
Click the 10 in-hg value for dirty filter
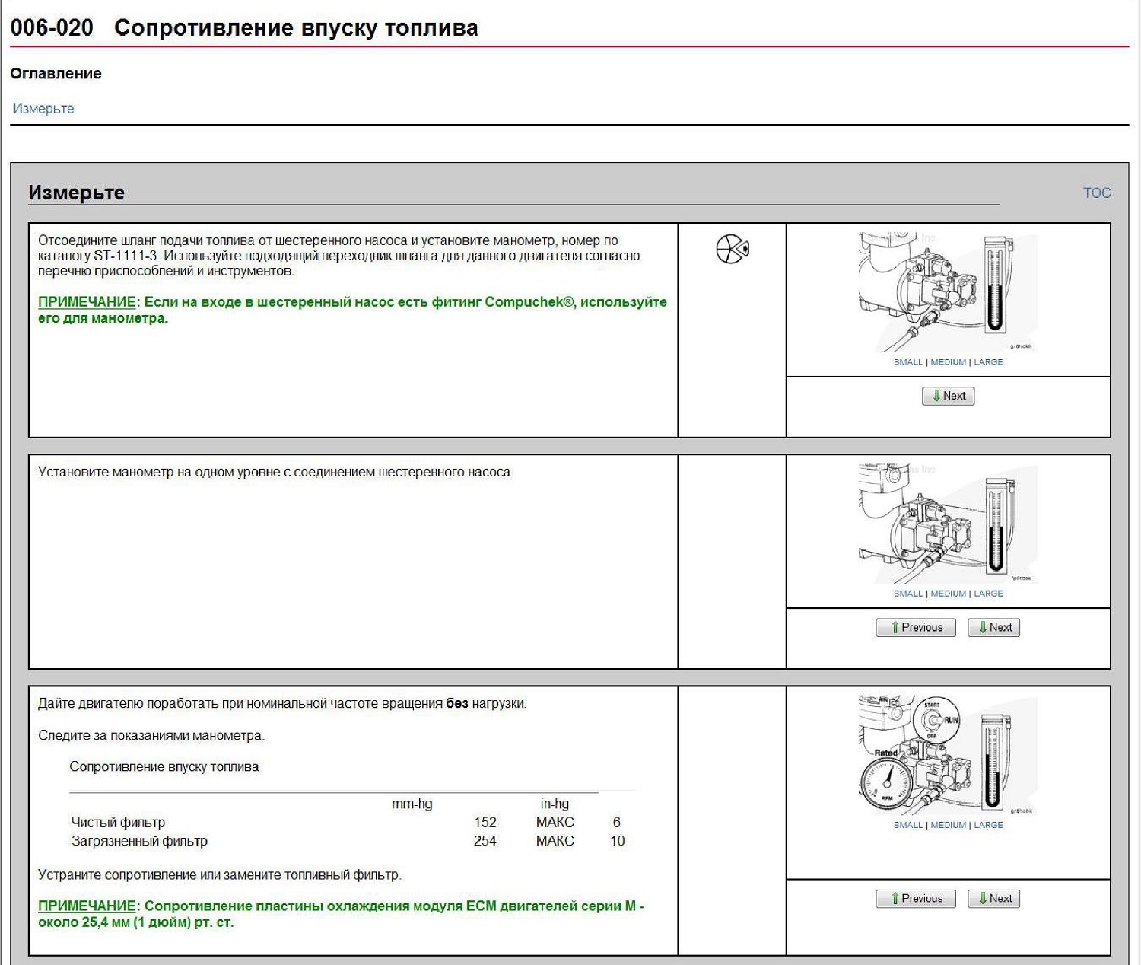coord(617,841)
